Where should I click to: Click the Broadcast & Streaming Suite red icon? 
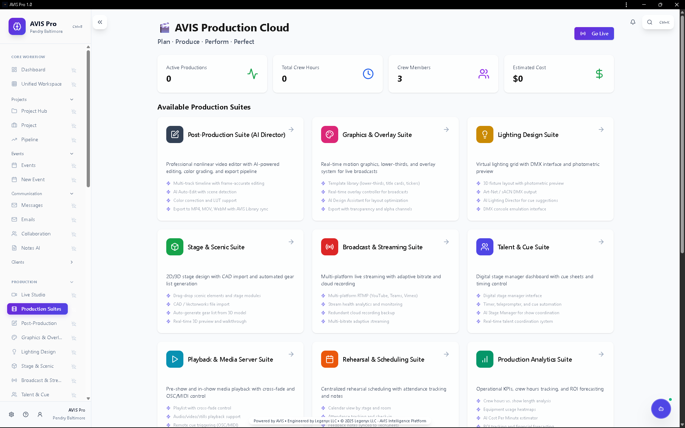coord(329,247)
